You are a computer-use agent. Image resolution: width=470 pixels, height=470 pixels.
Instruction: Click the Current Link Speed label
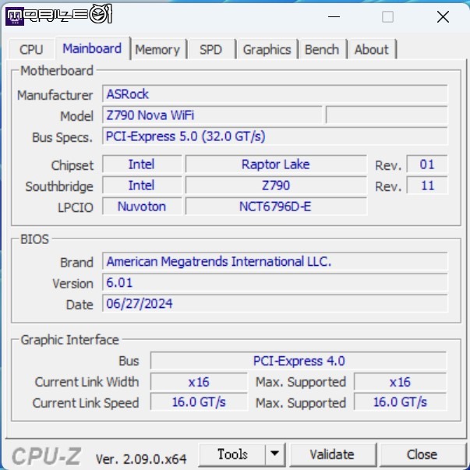pyautogui.click(x=86, y=403)
